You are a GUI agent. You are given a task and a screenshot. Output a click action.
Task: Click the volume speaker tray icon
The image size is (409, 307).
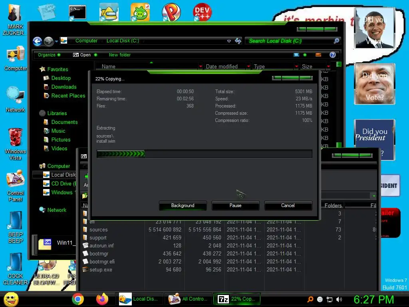(x=339, y=299)
